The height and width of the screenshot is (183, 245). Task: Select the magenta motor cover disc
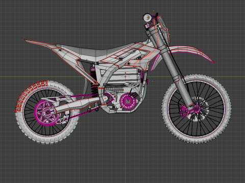128,101
